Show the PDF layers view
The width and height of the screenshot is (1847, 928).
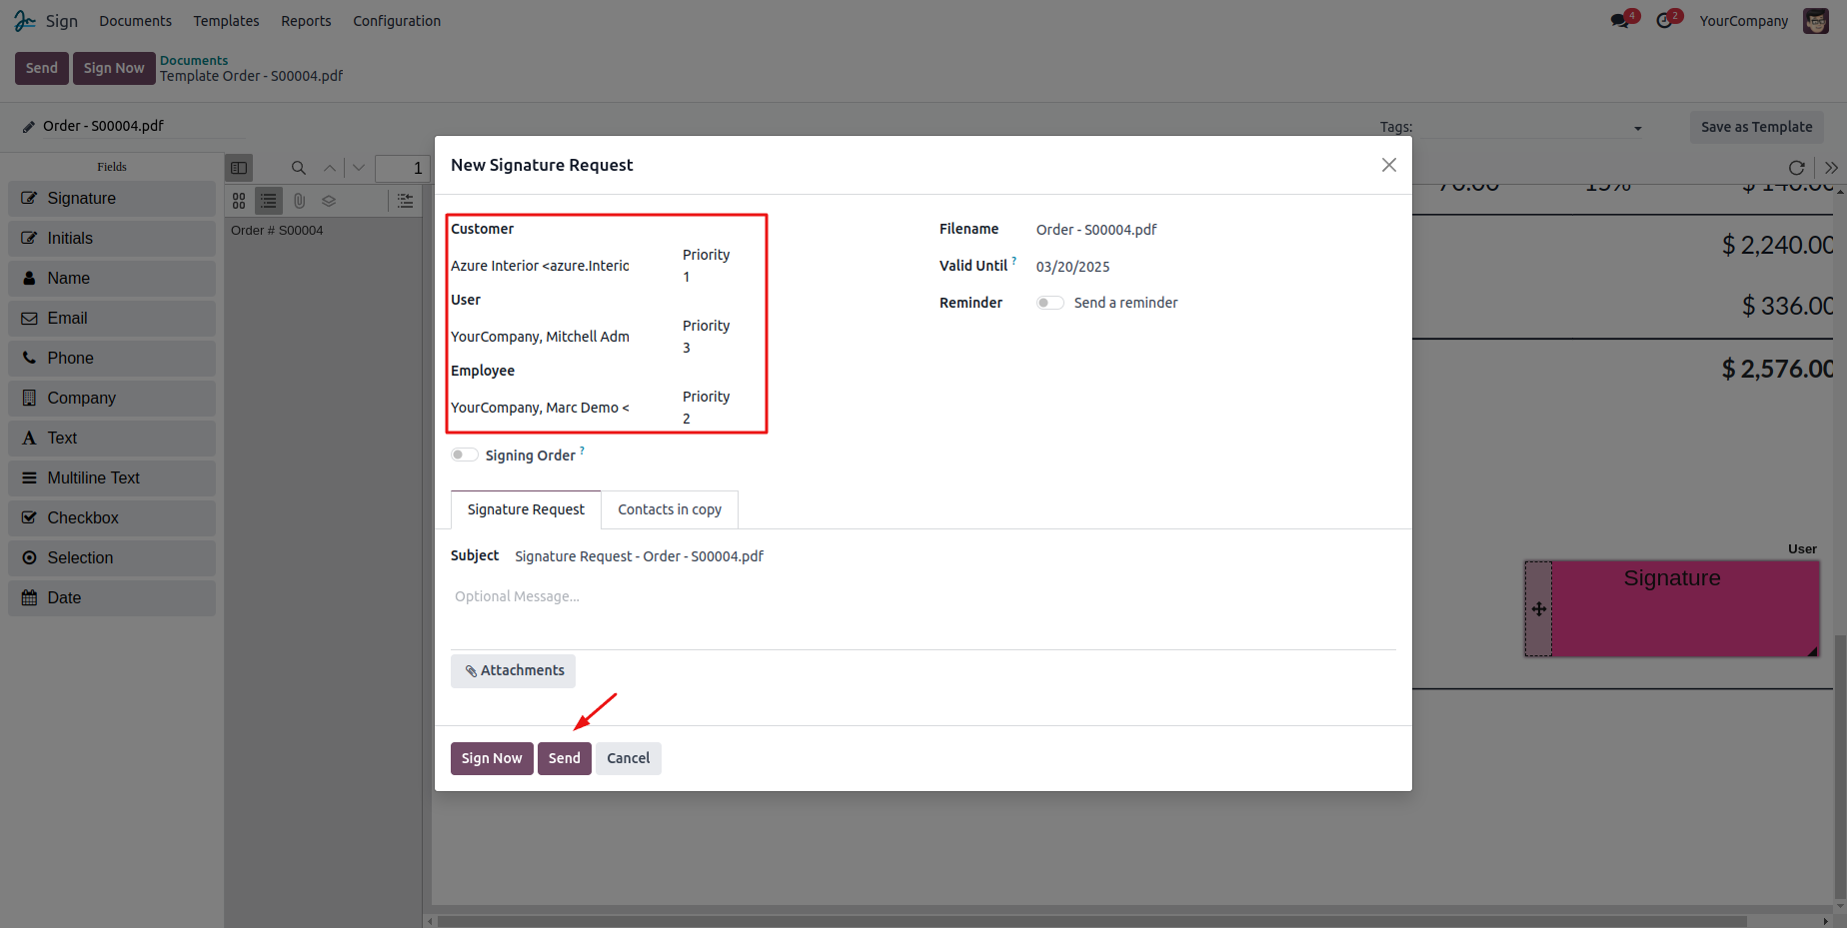[x=329, y=201]
